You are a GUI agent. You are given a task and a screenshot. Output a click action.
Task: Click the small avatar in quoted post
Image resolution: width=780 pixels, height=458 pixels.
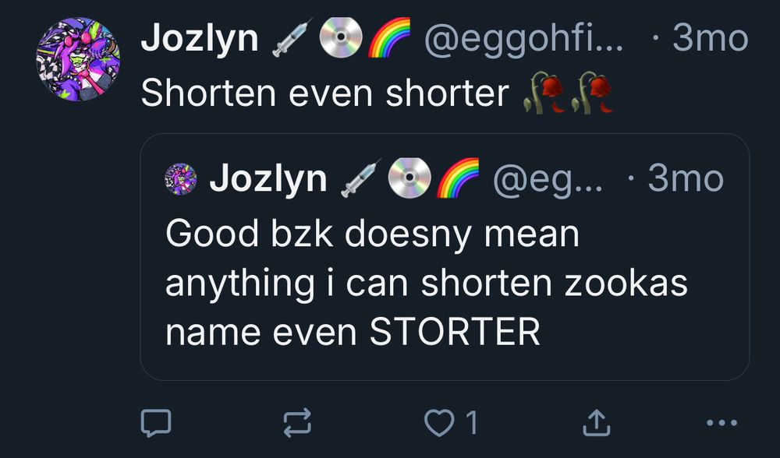tap(181, 179)
